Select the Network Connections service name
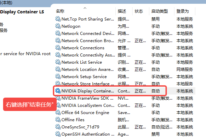206x137 pixels. (83, 48)
